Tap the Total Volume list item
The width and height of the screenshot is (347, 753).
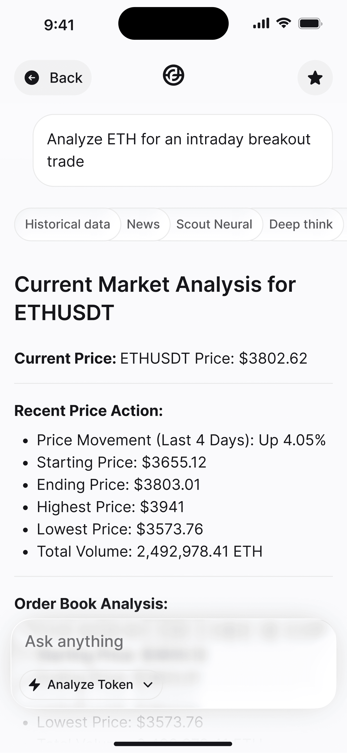pyautogui.click(x=149, y=552)
